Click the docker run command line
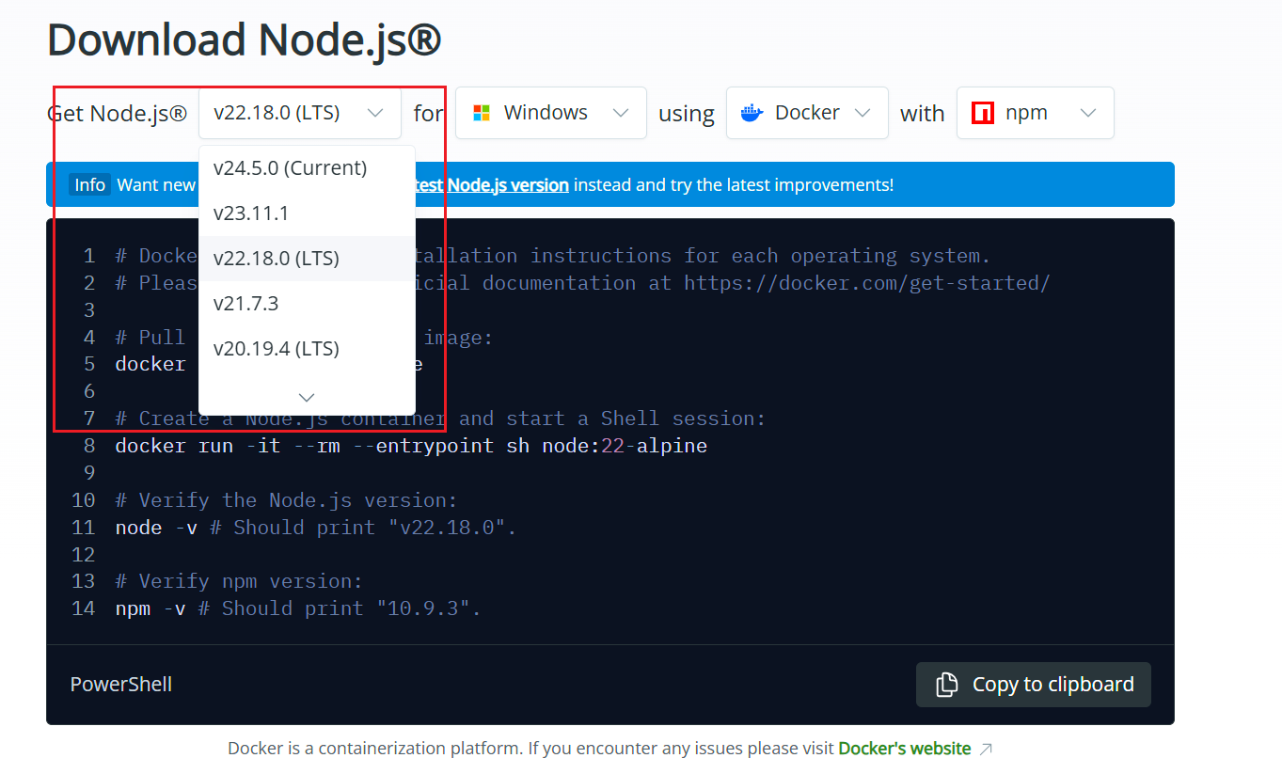Screen dimensions: 1282x774 411,446
